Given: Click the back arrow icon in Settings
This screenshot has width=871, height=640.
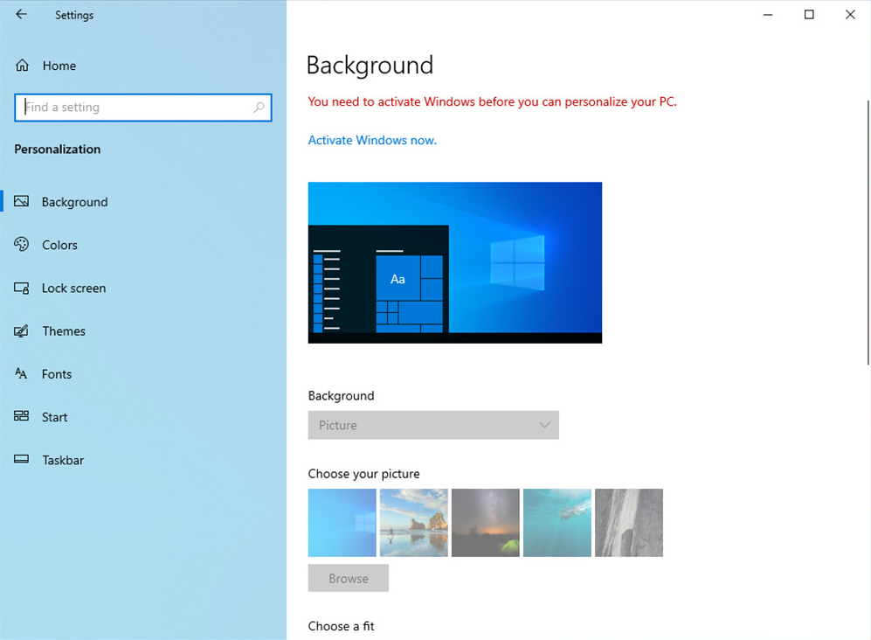Looking at the screenshot, I should tap(21, 15).
